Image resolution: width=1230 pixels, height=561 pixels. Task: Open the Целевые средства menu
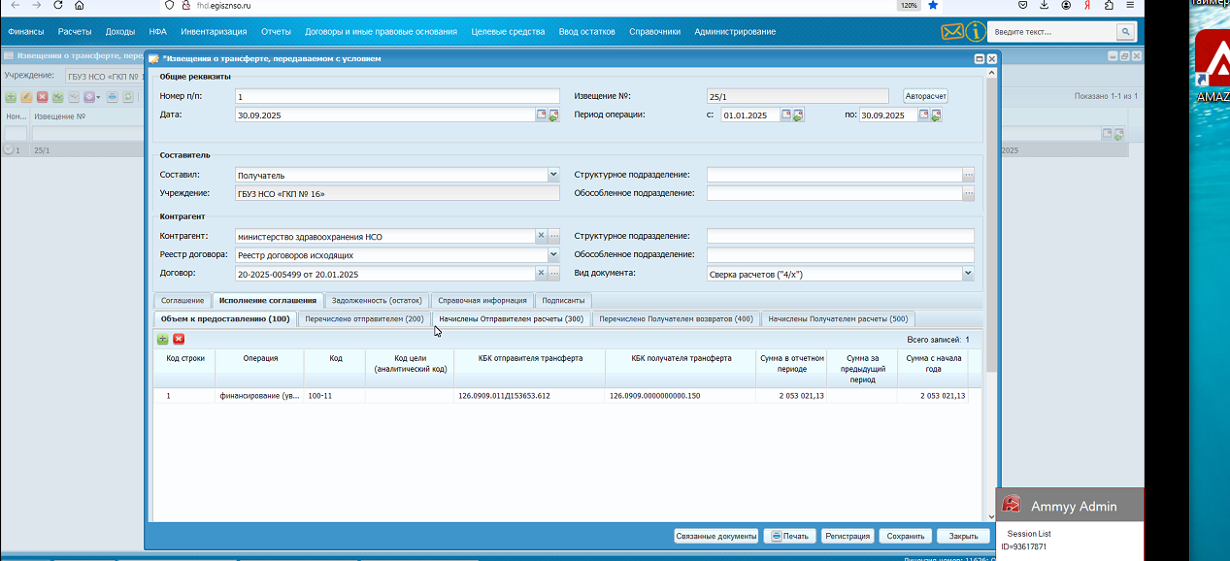click(x=508, y=32)
